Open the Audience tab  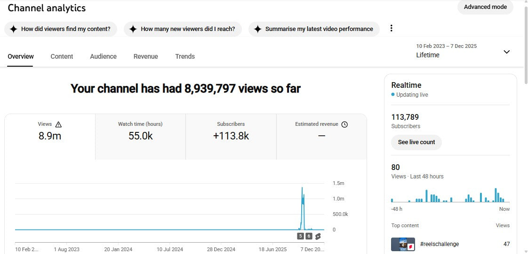[x=103, y=56]
